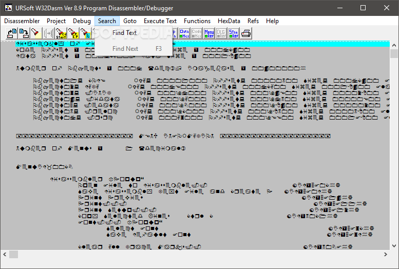The width and height of the screenshot is (399, 269).
Task: Jump to program entry point (EP) icon
Action: click(x=73, y=33)
